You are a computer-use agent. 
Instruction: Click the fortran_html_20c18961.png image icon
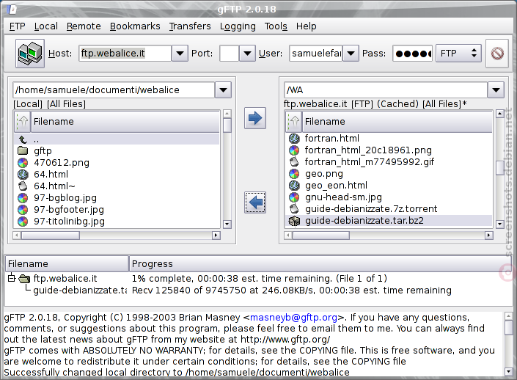(x=294, y=150)
